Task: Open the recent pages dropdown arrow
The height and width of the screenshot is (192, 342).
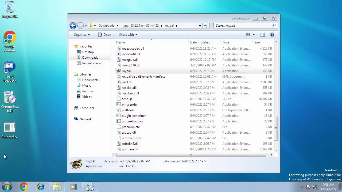Action: click(x=86, y=26)
